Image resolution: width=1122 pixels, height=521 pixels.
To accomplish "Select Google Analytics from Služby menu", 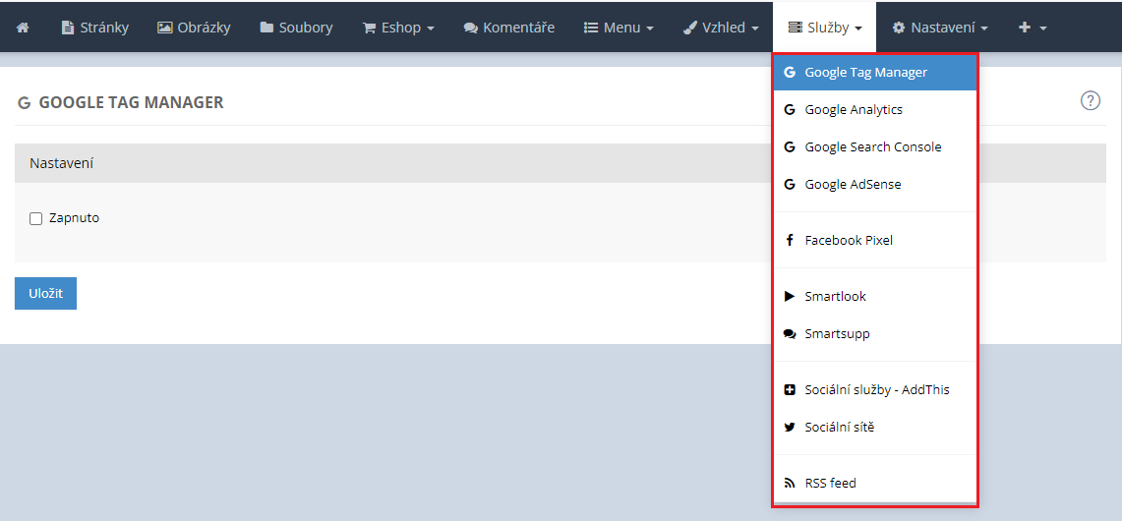I will (853, 109).
